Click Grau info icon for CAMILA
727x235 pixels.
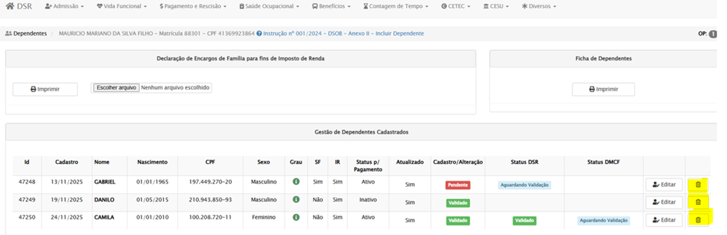(296, 217)
